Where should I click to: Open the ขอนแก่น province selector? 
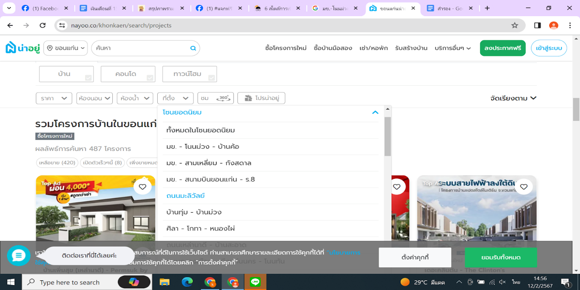pos(66,48)
